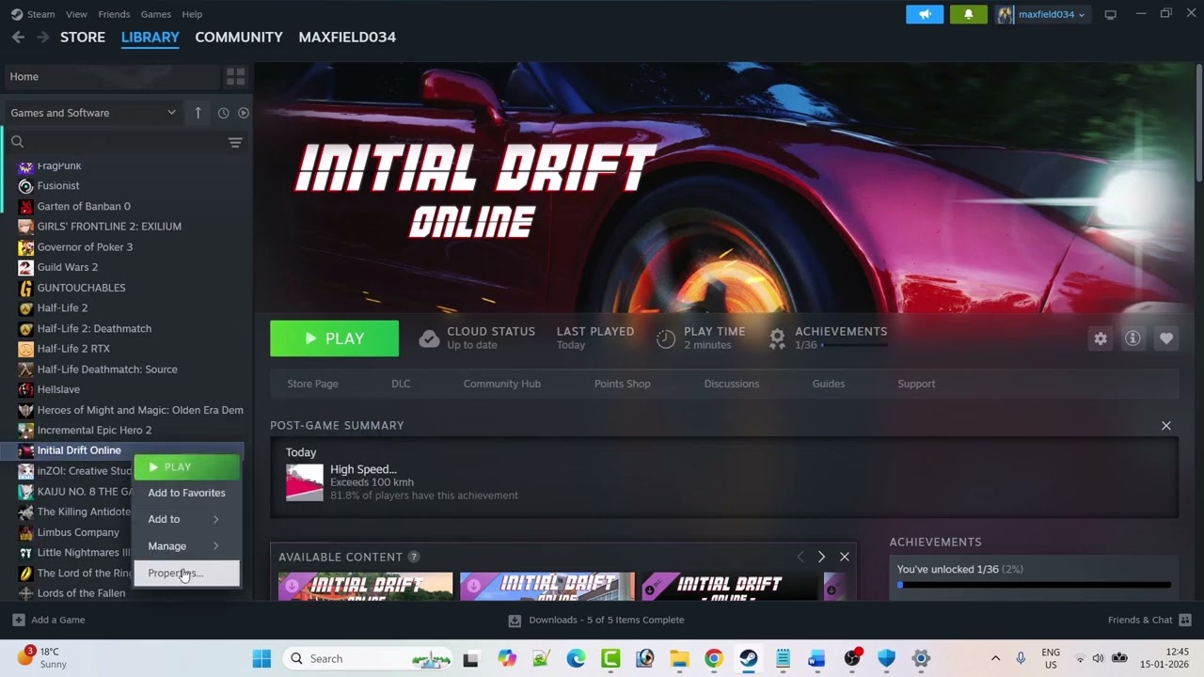Open Google Chrome from the taskbar

pyautogui.click(x=714, y=658)
